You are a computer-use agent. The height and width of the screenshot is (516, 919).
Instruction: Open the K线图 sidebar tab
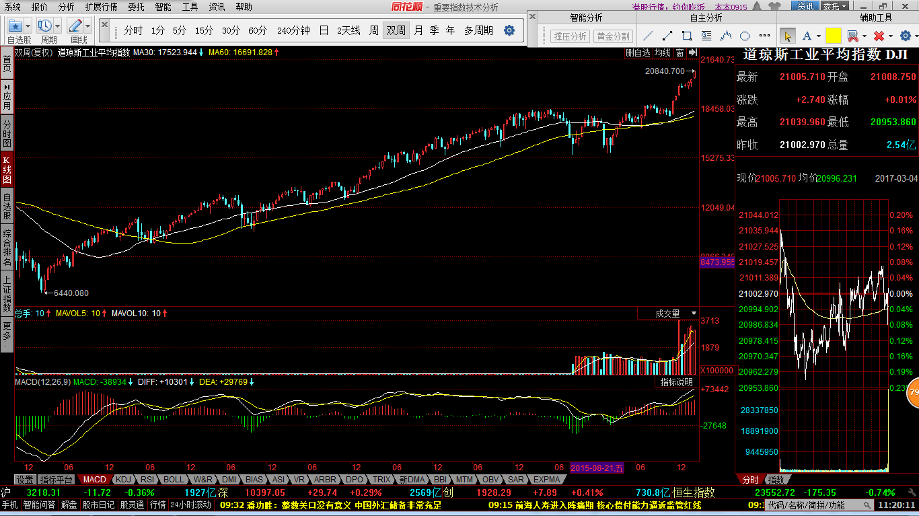coord(7,170)
